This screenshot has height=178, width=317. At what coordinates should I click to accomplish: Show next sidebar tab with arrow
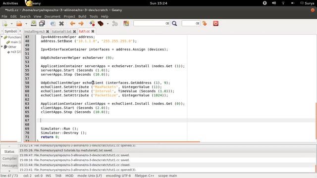pos(20,31)
